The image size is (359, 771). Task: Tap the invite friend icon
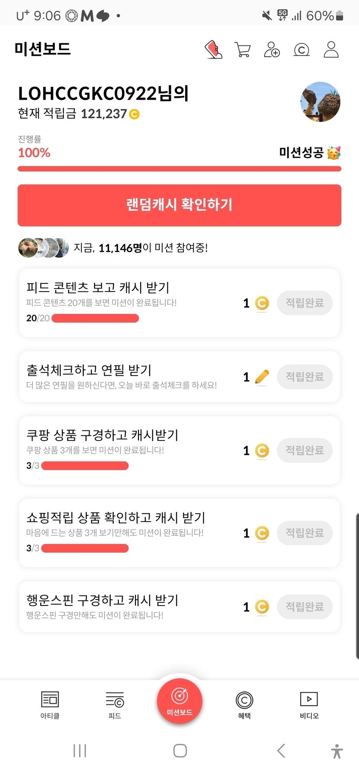pyautogui.click(x=272, y=50)
